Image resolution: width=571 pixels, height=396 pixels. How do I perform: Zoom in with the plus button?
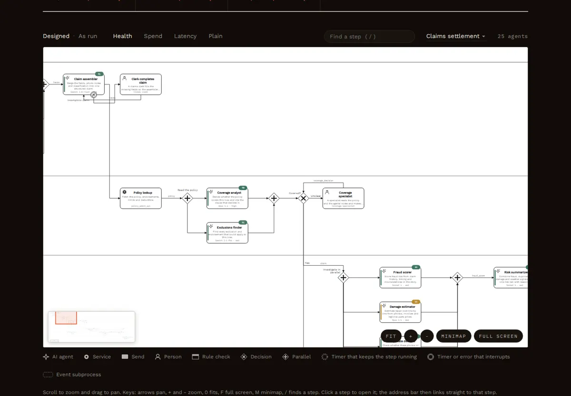pos(411,336)
